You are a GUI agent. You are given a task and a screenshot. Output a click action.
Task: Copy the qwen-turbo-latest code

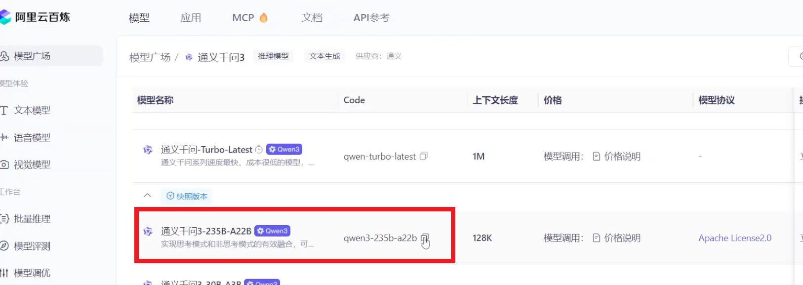pyautogui.click(x=424, y=156)
